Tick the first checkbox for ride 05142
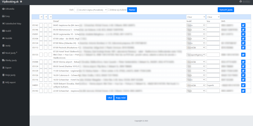The width and height of the screenshot is (253, 126). point(41,25)
